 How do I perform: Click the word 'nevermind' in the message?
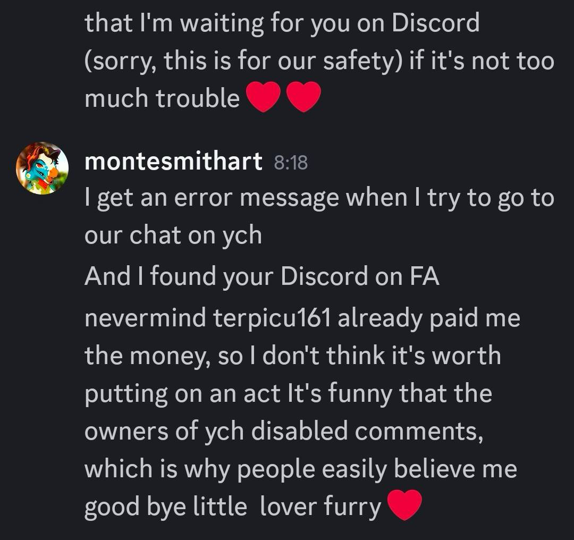(145, 318)
